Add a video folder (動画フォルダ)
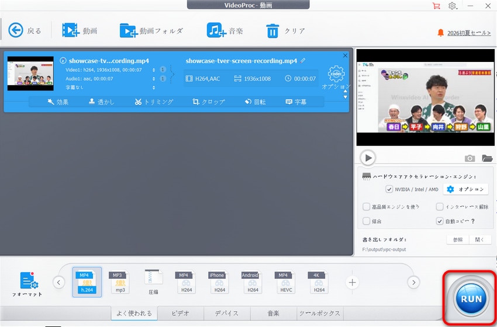The image size is (497, 327). click(129, 31)
